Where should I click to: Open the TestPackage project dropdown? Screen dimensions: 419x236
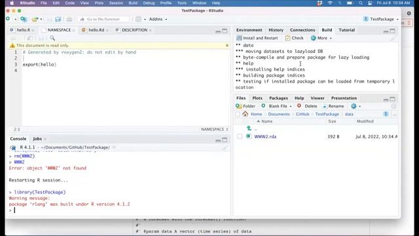381,19
